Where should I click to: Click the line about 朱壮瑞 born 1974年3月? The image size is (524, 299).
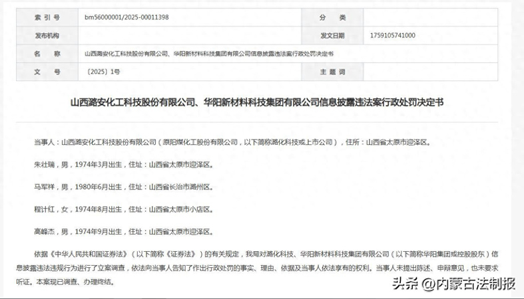tap(124, 165)
